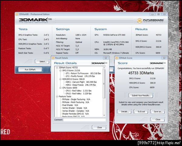Image resolution: width=182 pixels, height=146 pixels.
Task: Click Close button in 3DMark Score window
Action: pyautogui.click(x=158, y=119)
